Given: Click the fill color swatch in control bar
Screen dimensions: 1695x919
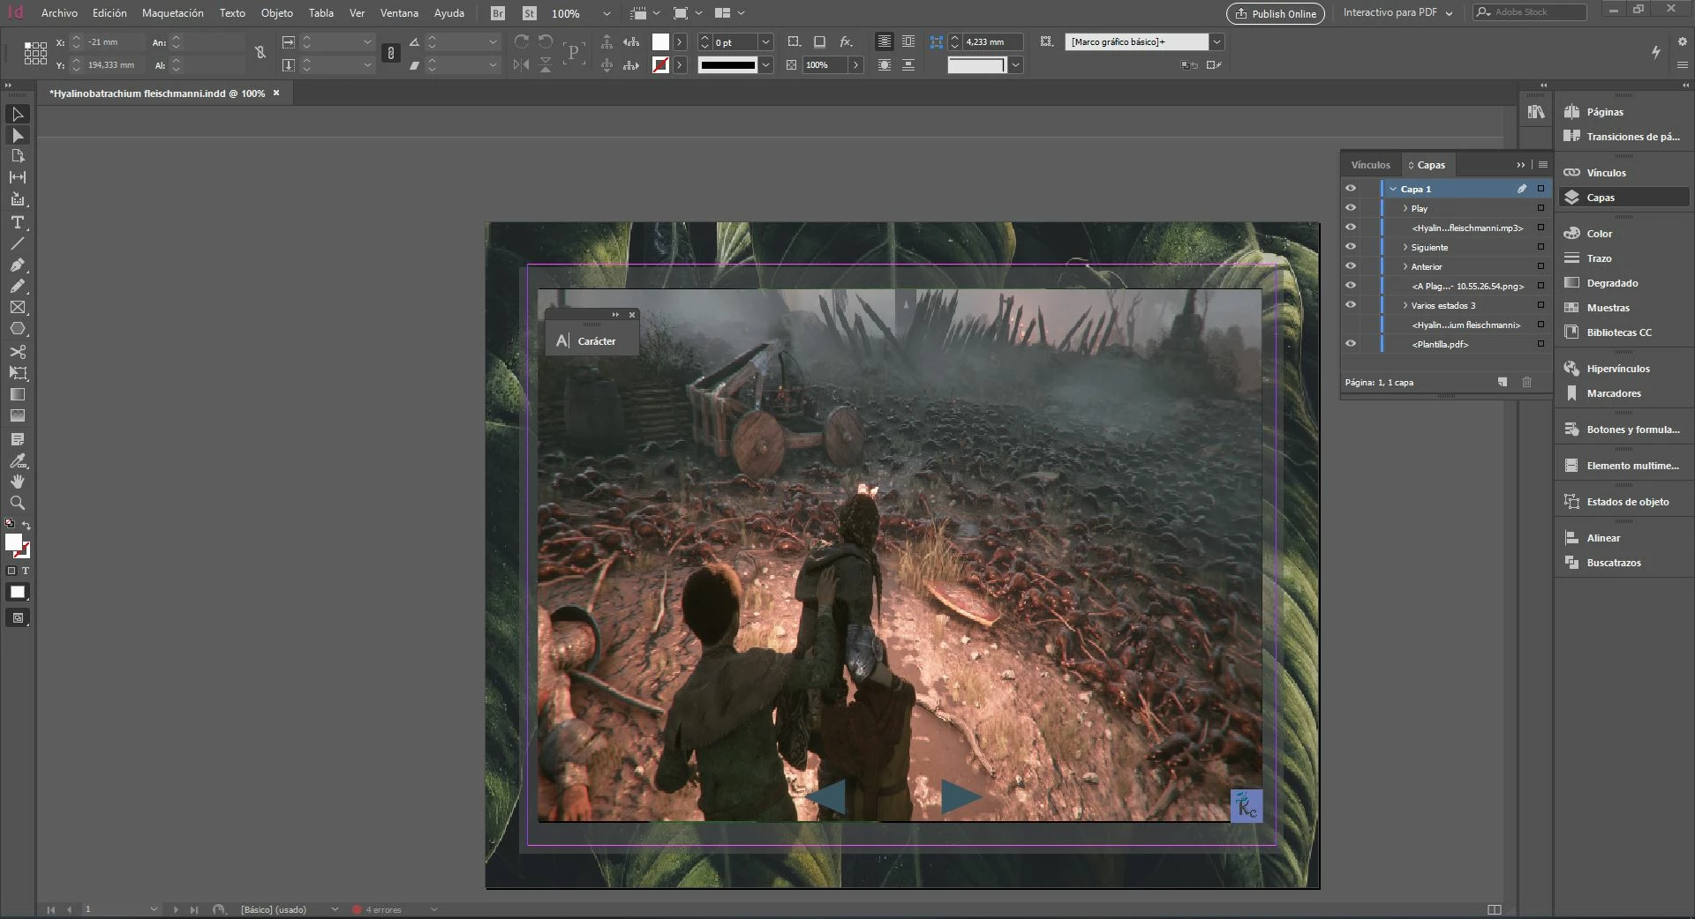Looking at the screenshot, I should pos(660,42).
